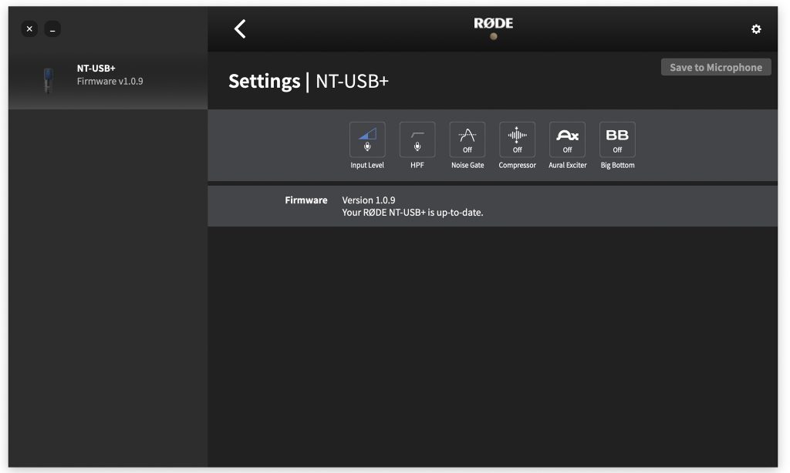Click the 'Version 1.0.9' firmware text

point(369,200)
